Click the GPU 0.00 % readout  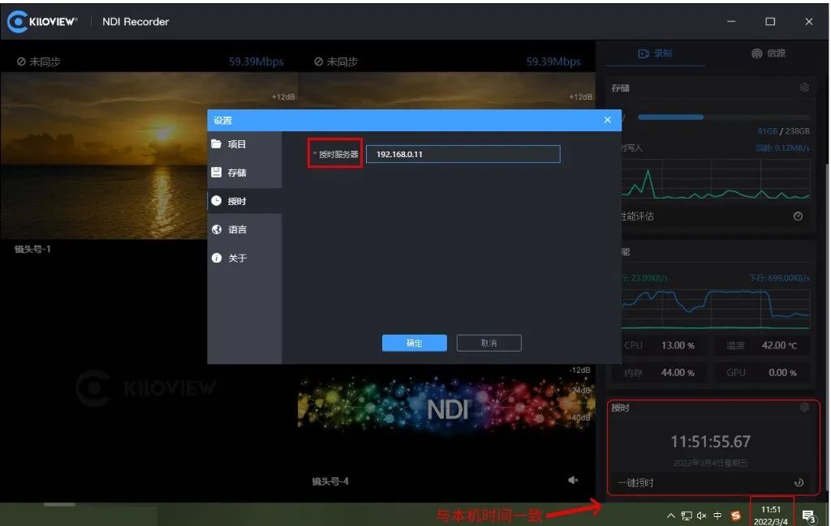click(761, 373)
